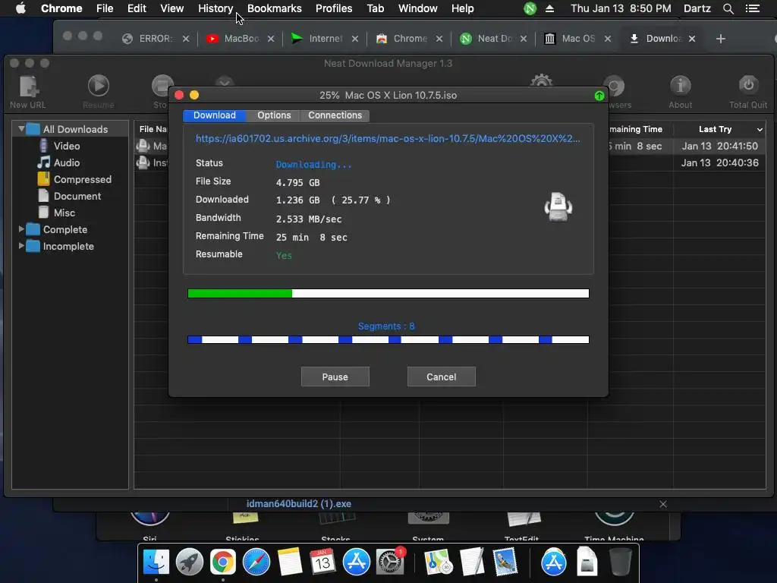
Task: Click the Downloading... status text
Action: coord(313,165)
